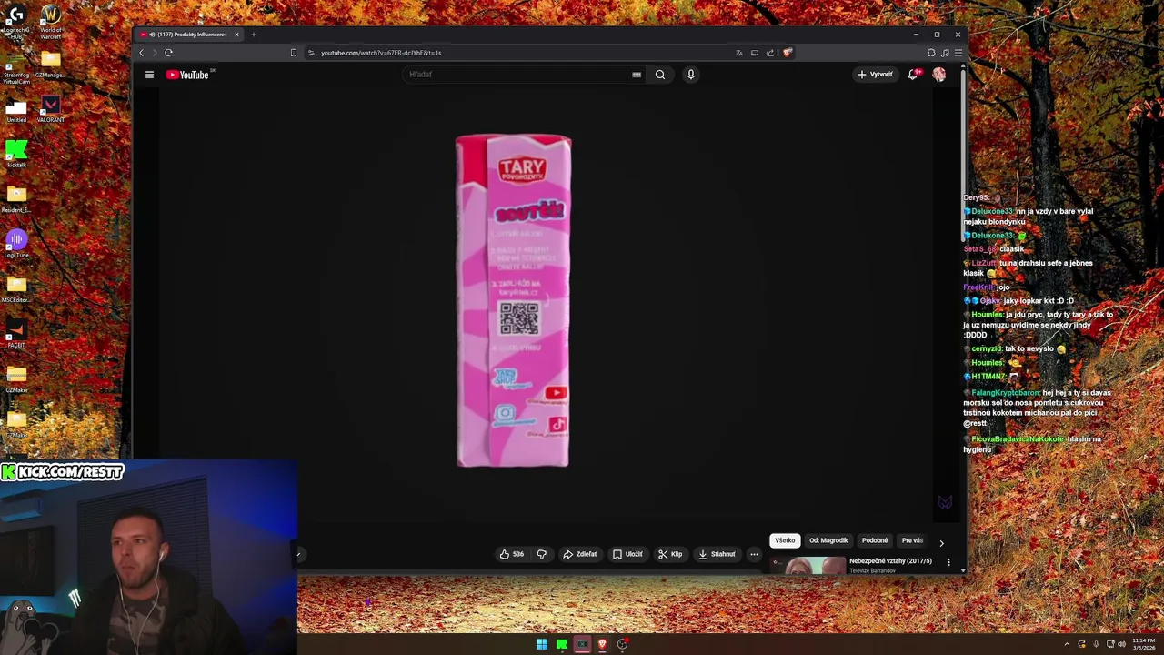Start voice search with microphone
This screenshot has height=655, width=1164.
(x=691, y=75)
